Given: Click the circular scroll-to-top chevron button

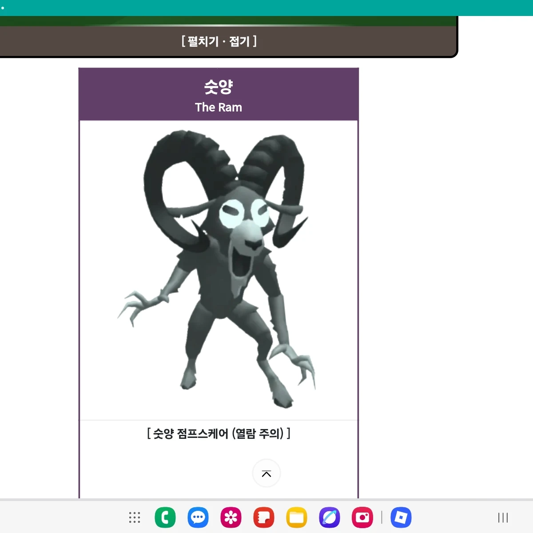Looking at the screenshot, I should pyautogui.click(x=266, y=473).
